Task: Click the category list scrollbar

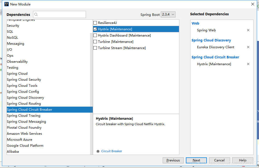Action: [x=91, y=94]
